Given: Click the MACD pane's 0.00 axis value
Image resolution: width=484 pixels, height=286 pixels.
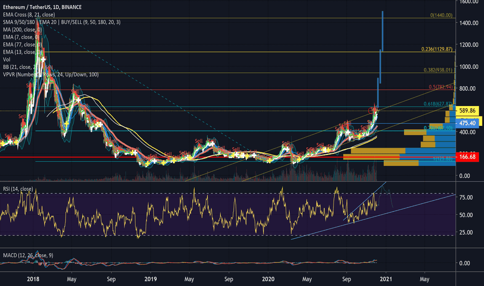Looking at the screenshot, I should (465, 263).
